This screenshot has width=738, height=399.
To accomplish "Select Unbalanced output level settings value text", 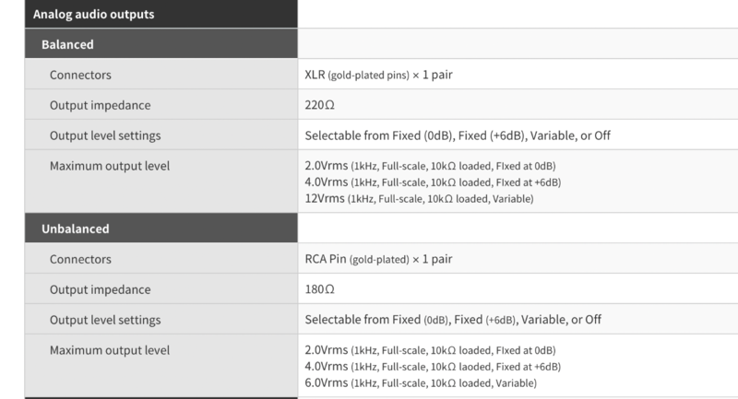I will 453,320.
